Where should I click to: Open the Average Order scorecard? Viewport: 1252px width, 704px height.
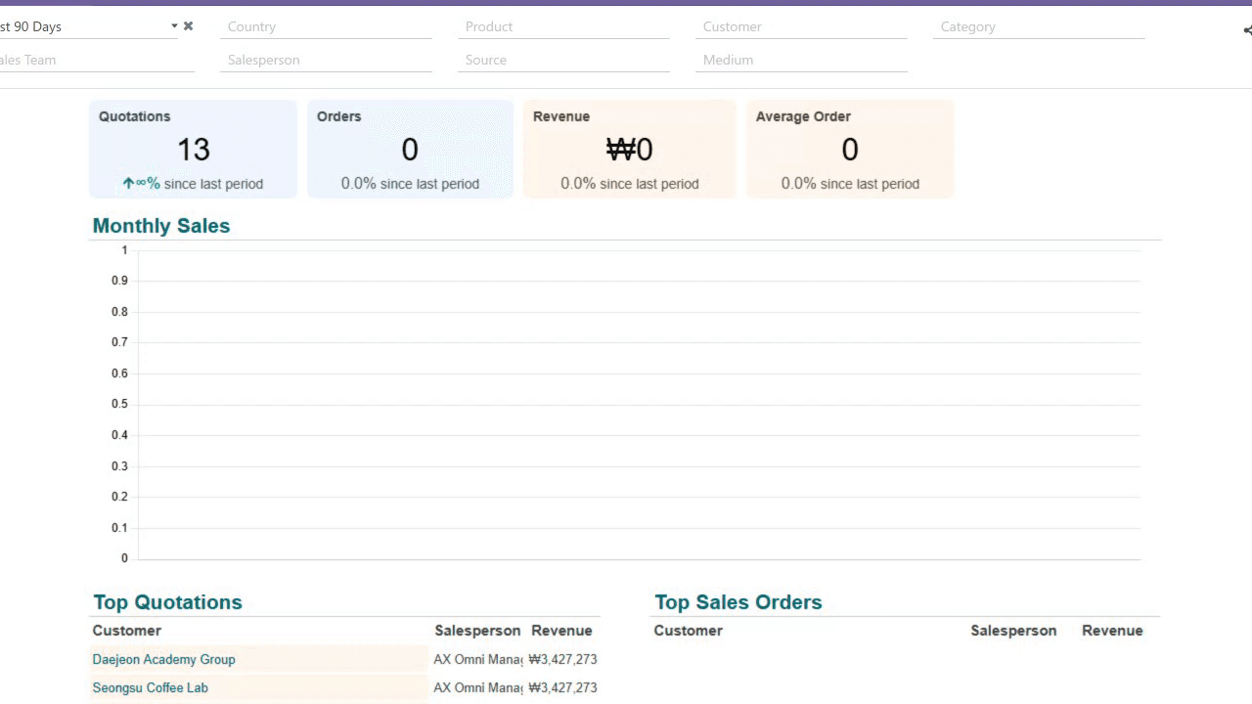point(849,150)
